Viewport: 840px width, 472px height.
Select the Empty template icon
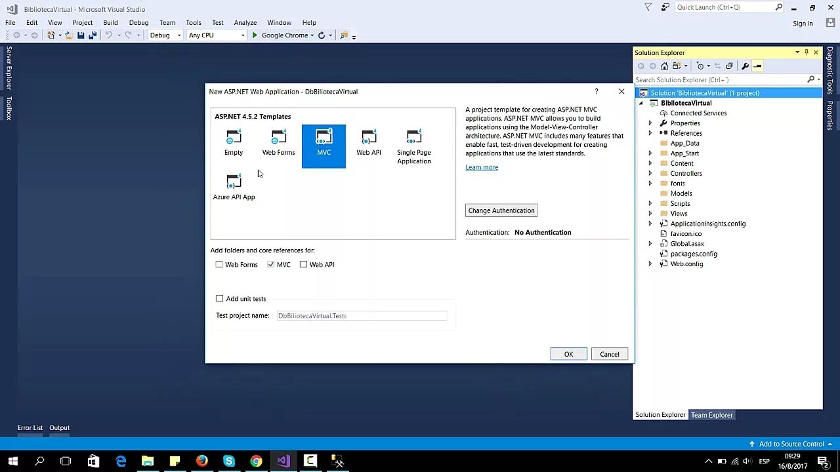tap(234, 138)
